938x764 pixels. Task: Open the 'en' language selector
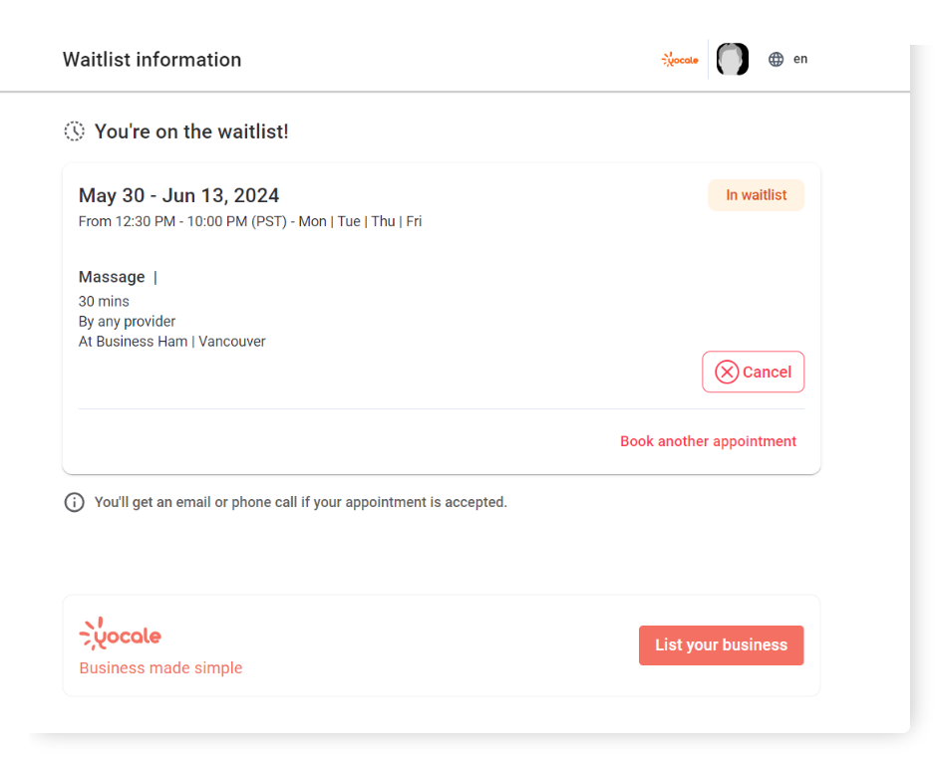point(800,59)
